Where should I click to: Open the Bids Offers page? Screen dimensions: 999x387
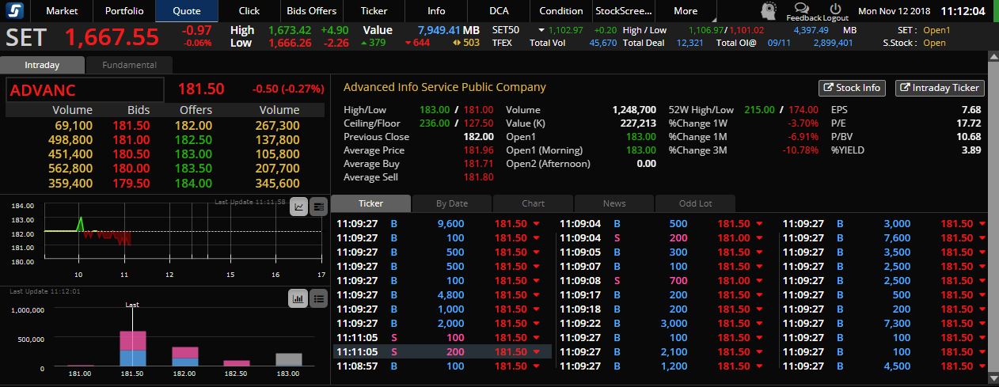click(x=311, y=10)
